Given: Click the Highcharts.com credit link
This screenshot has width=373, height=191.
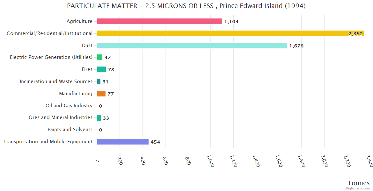Looking at the screenshot, I should (x=358, y=188).
